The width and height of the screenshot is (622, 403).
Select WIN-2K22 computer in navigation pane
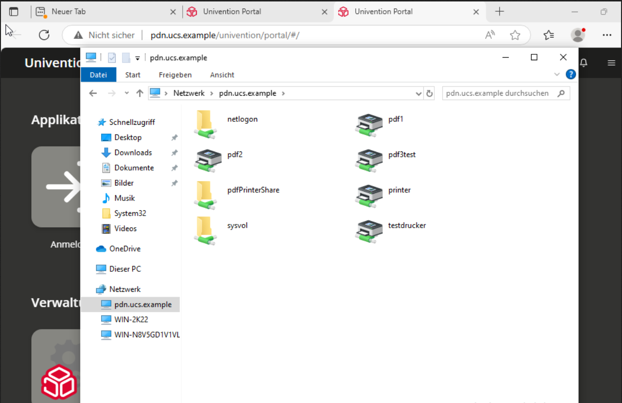tap(131, 319)
